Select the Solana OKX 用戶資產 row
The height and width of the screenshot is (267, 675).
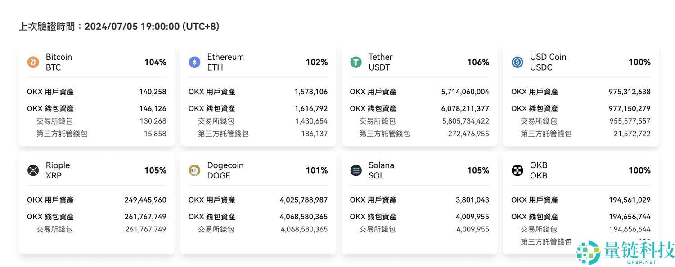[x=418, y=200]
